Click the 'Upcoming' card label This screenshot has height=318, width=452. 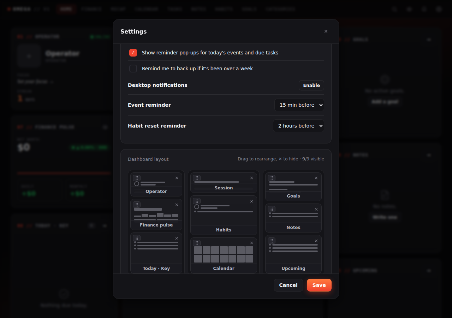coord(293,269)
